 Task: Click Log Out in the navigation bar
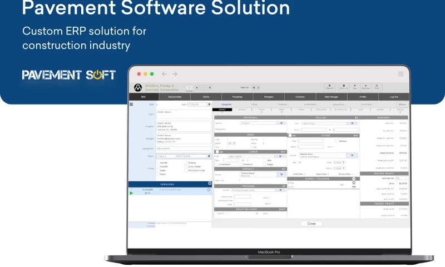(x=394, y=97)
